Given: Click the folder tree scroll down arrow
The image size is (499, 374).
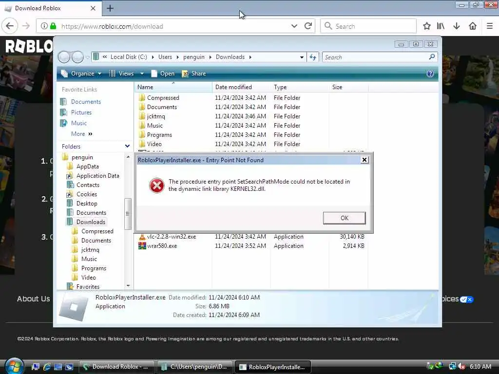Looking at the screenshot, I should pos(128,285).
